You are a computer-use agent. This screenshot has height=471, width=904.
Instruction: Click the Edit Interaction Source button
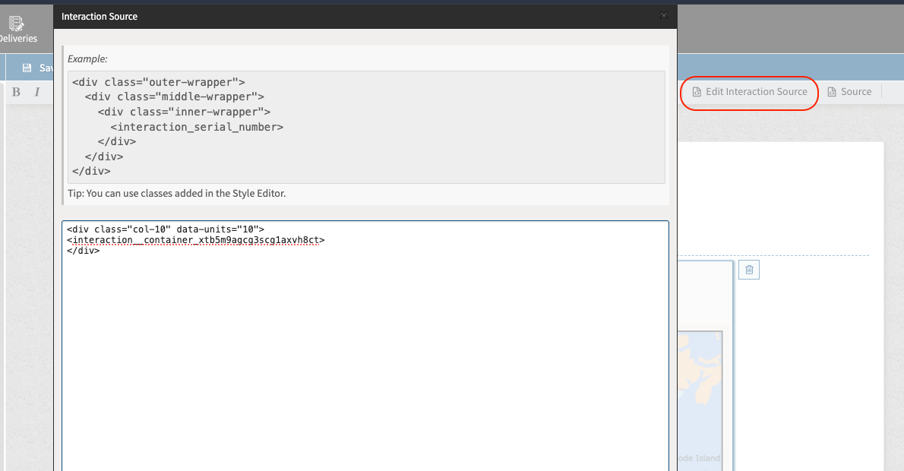coord(748,91)
